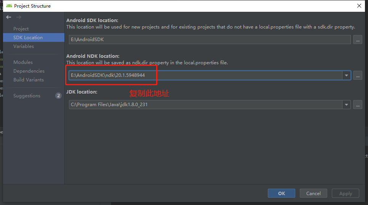Viewport: 368px width, 205px height.
Task: Focus the Android SDK location field
Action: coord(210,40)
